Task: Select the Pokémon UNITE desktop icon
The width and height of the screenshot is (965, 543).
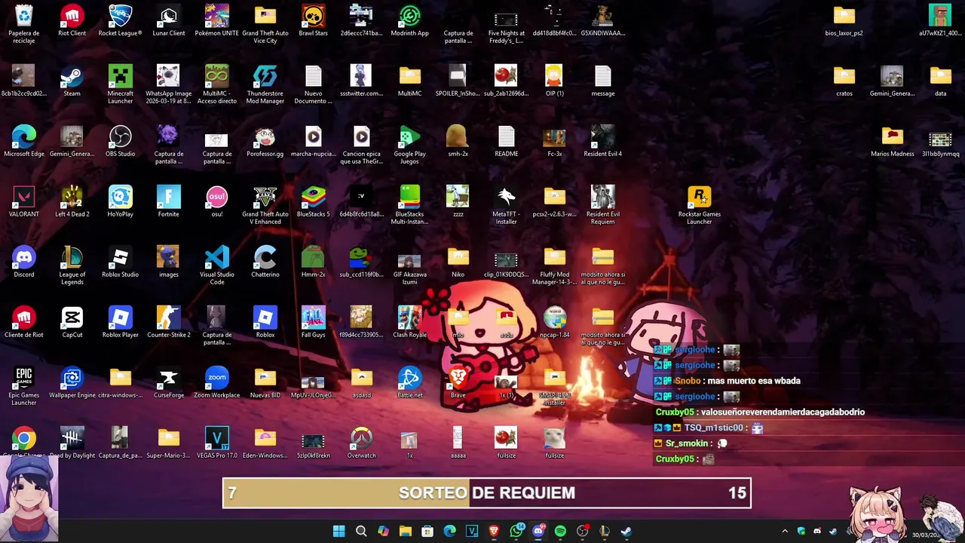Action: pyautogui.click(x=216, y=21)
